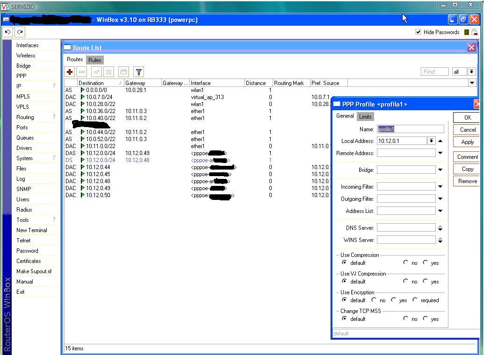
Task: Expand the Incoming Filter field
Action: [441, 186]
